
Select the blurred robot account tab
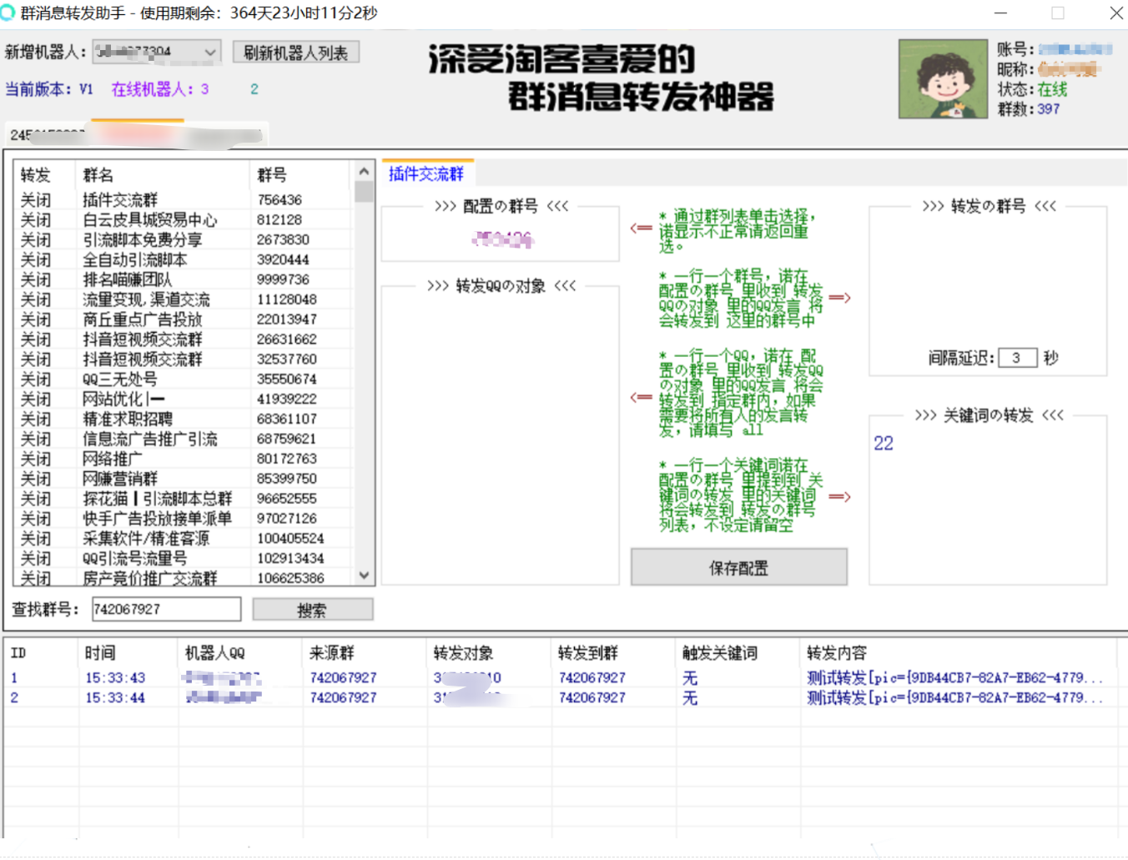(x=138, y=134)
